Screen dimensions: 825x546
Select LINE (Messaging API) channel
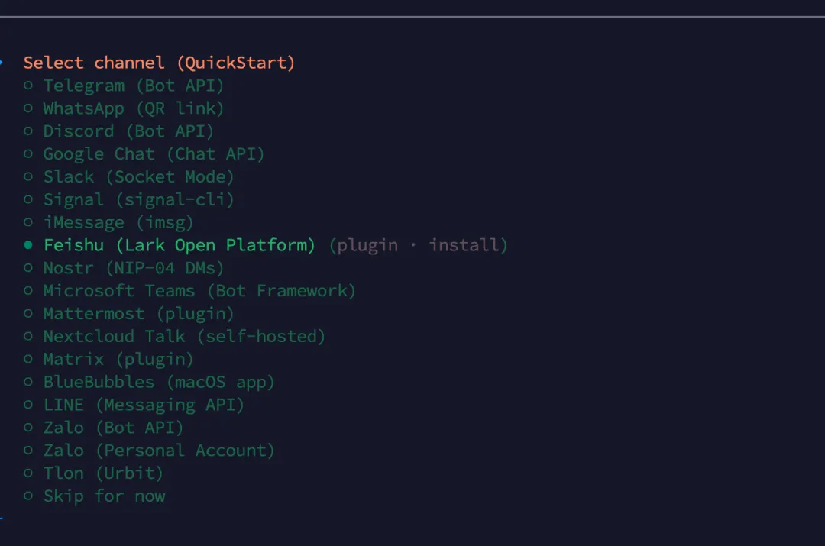(143, 405)
